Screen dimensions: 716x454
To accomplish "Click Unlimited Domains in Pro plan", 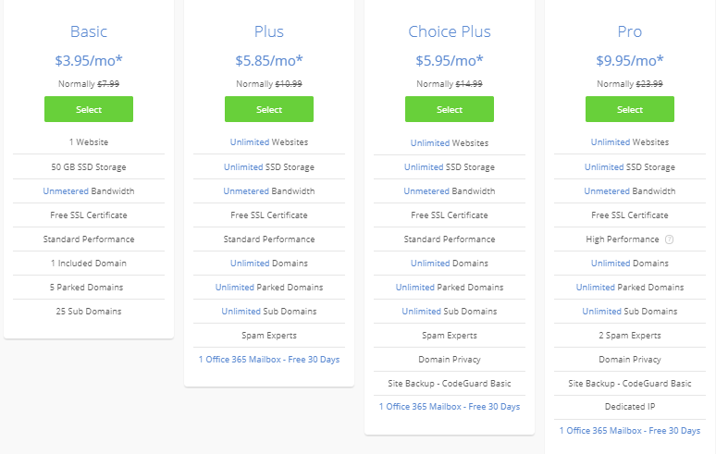I will [x=630, y=264].
